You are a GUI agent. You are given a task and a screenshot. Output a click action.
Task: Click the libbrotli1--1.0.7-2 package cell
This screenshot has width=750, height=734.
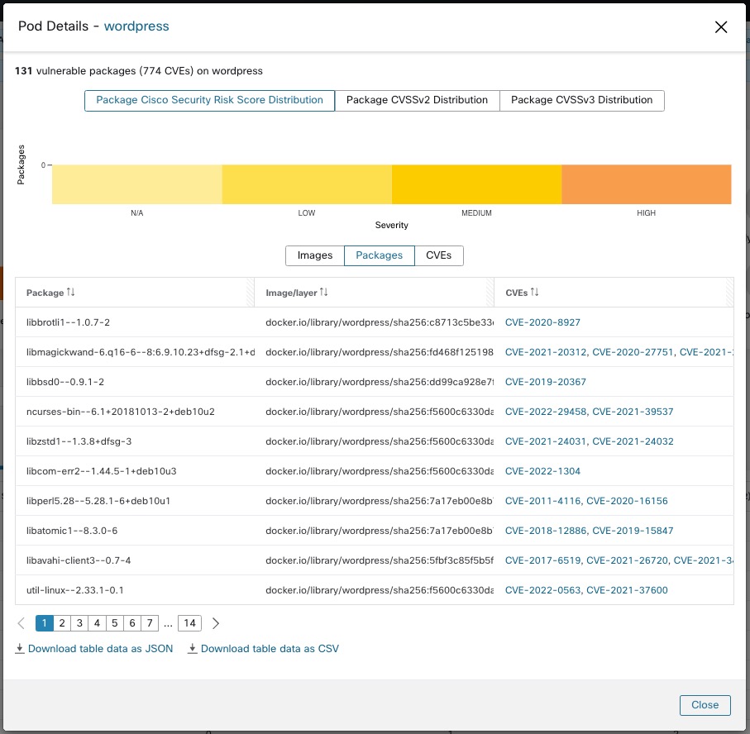click(135, 322)
